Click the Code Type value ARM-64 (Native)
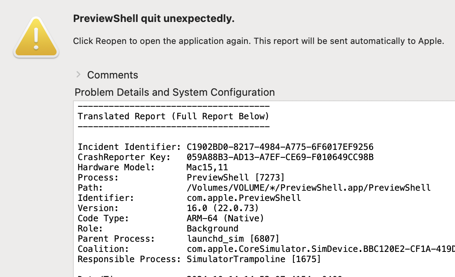Viewport: 455px width, 277px height. 225,219
